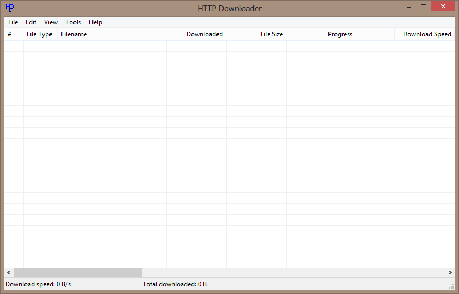Sort by the # column header
Viewport: 459px width, 294px height.
click(x=14, y=34)
